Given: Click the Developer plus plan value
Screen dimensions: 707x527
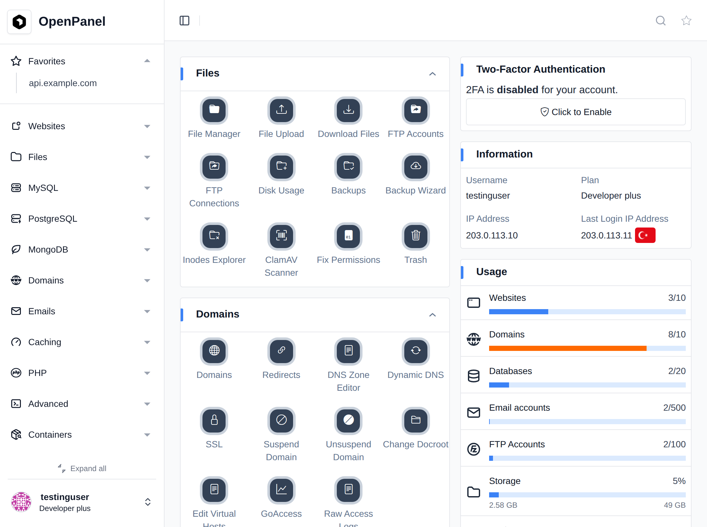Looking at the screenshot, I should (x=611, y=195).
